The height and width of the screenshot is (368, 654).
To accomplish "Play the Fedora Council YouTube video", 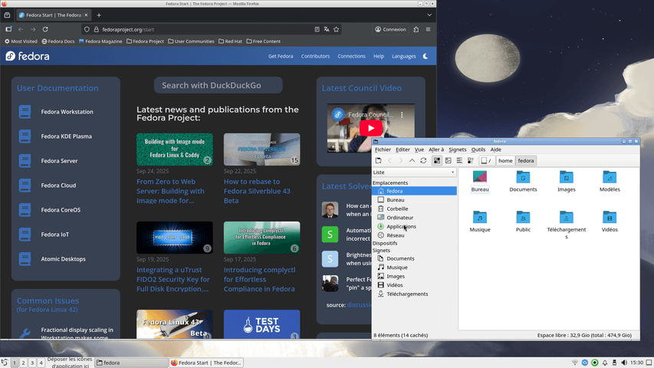I will [x=370, y=128].
